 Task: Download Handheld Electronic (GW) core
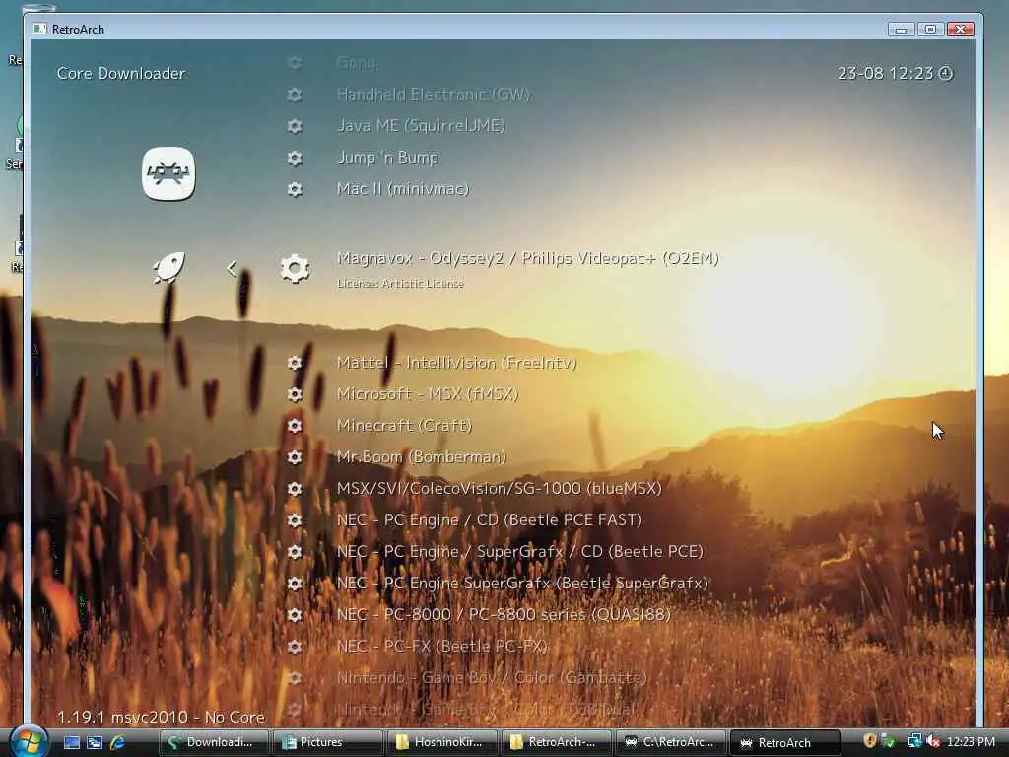point(434,95)
